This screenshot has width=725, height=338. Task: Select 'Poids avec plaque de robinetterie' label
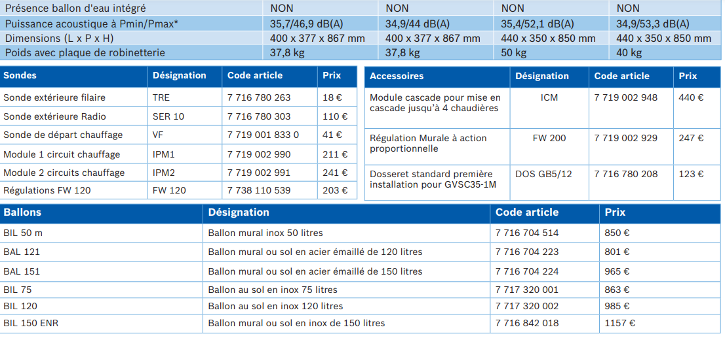click(85, 53)
